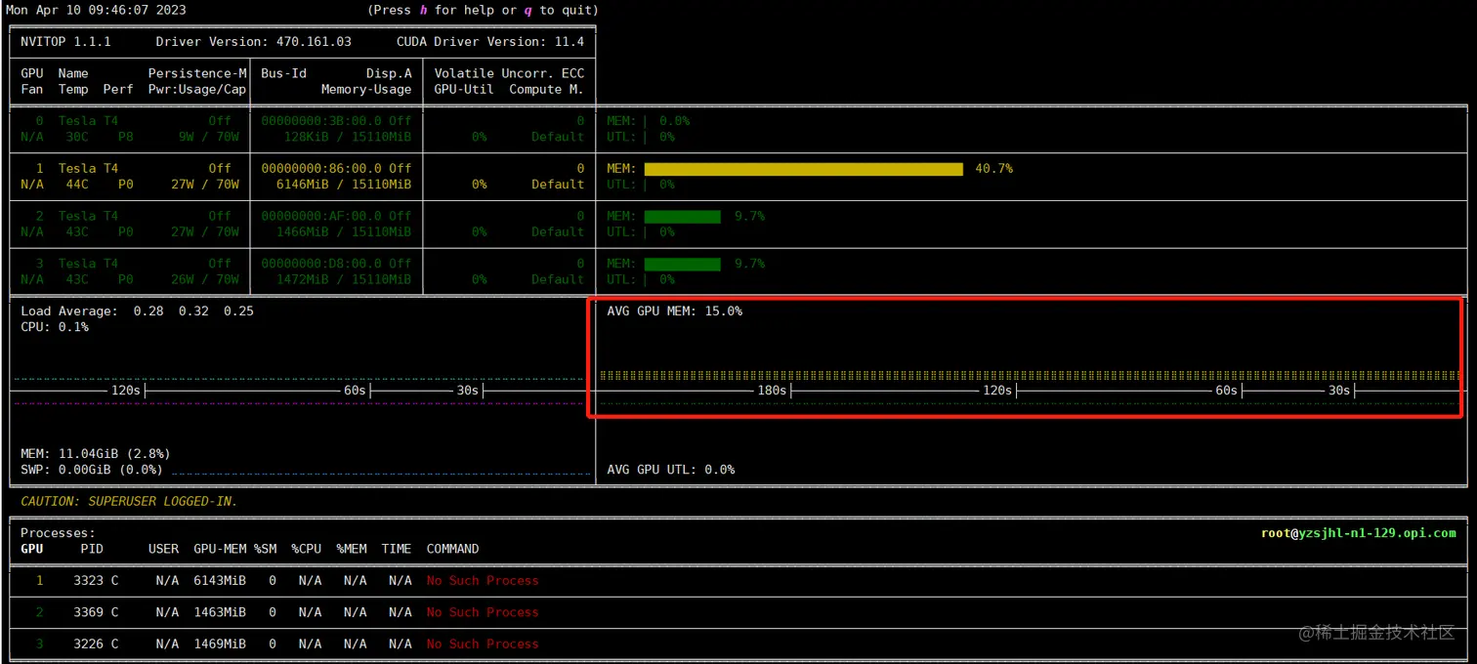Viewport: 1477px width, 664px height.
Task: Click the Volatile Uncorr. ECC column header
Action: [508, 72]
